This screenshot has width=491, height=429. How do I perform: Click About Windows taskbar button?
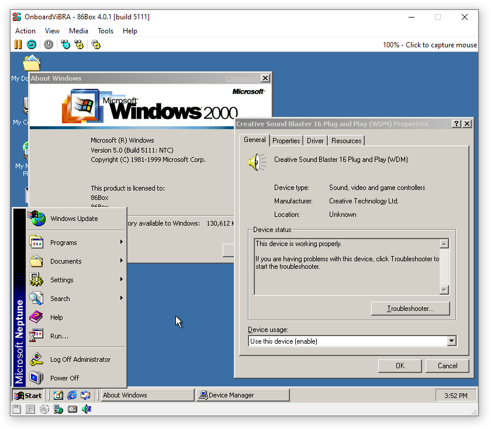147,395
